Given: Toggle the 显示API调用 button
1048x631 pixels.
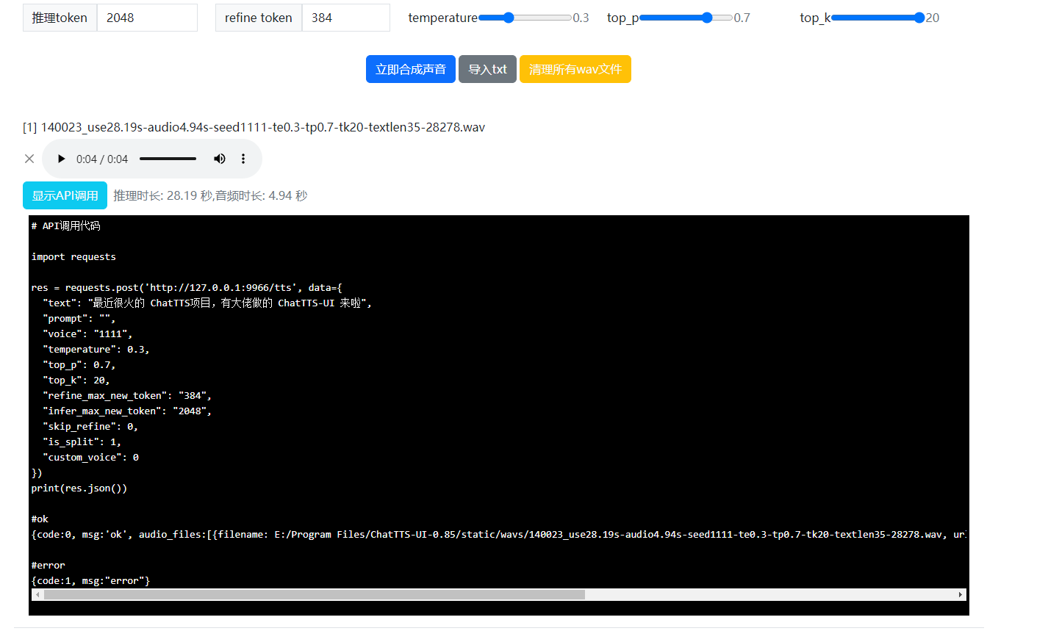Looking at the screenshot, I should point(65,195).
